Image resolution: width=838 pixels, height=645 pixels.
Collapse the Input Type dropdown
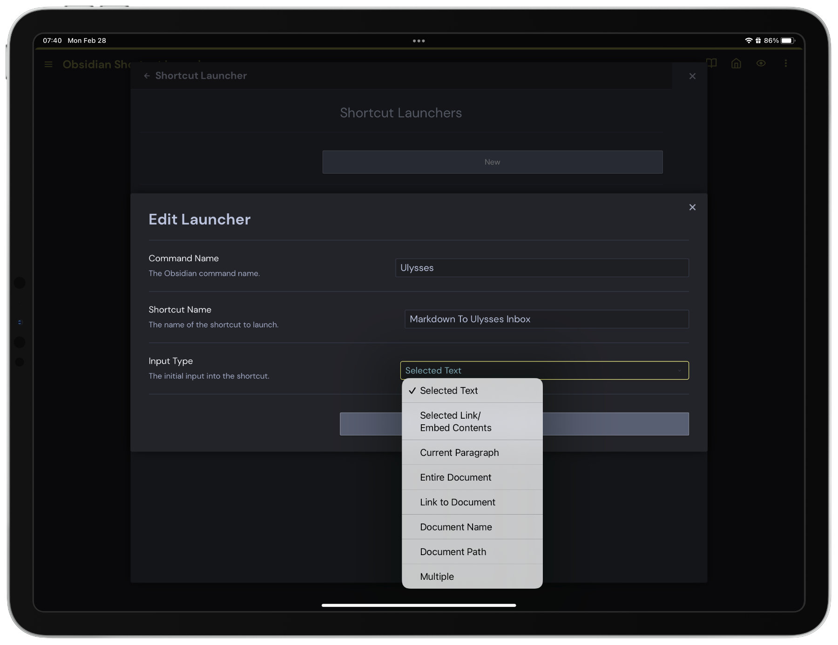544,370
